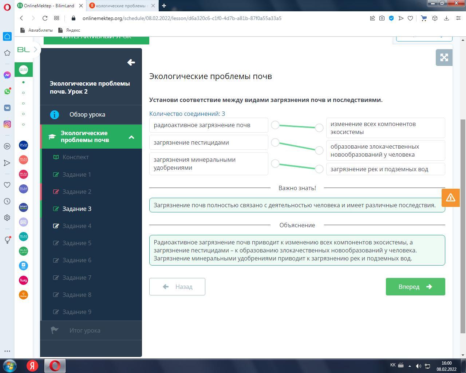Open WhatsApp in Opera sidebar
The width and height of the screenshot is (466, 373).
[7, 91]
